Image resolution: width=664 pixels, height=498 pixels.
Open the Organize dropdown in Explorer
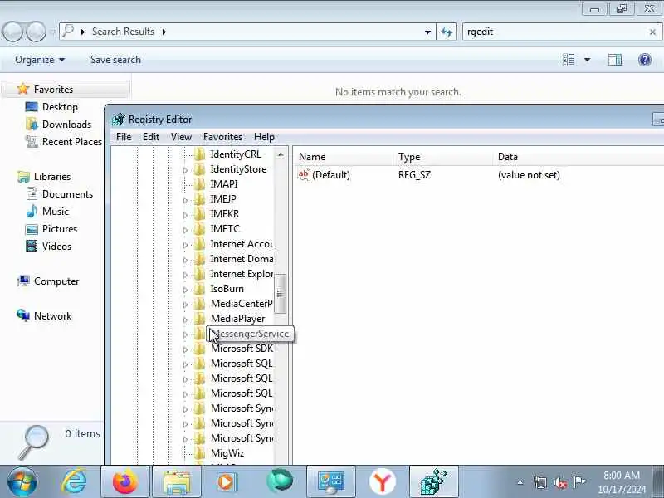point(40,60)
